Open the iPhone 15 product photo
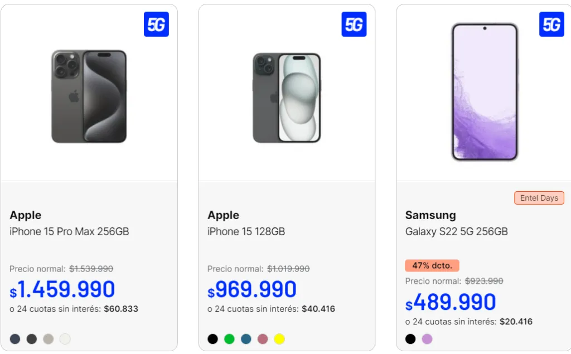 click(287, 98)
